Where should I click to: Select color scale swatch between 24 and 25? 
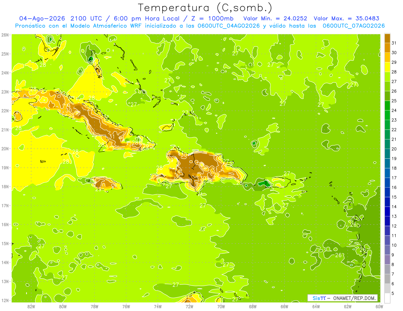[387, 105]
